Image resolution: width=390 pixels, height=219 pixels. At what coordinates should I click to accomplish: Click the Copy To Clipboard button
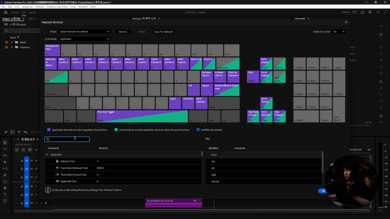pyautogui.click(x=163, y=32)
